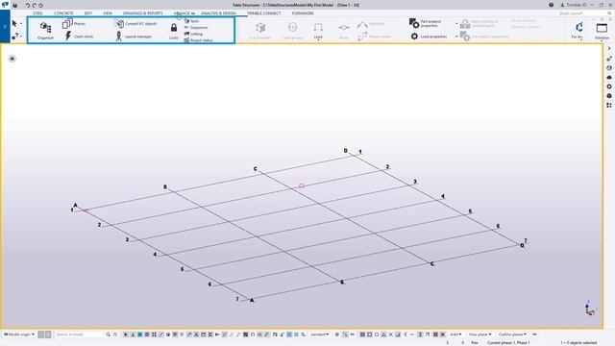Viewport: 615px width, 346px height.
Task: Toggle the highlighted Select parts switch
Action: point(139,334)
